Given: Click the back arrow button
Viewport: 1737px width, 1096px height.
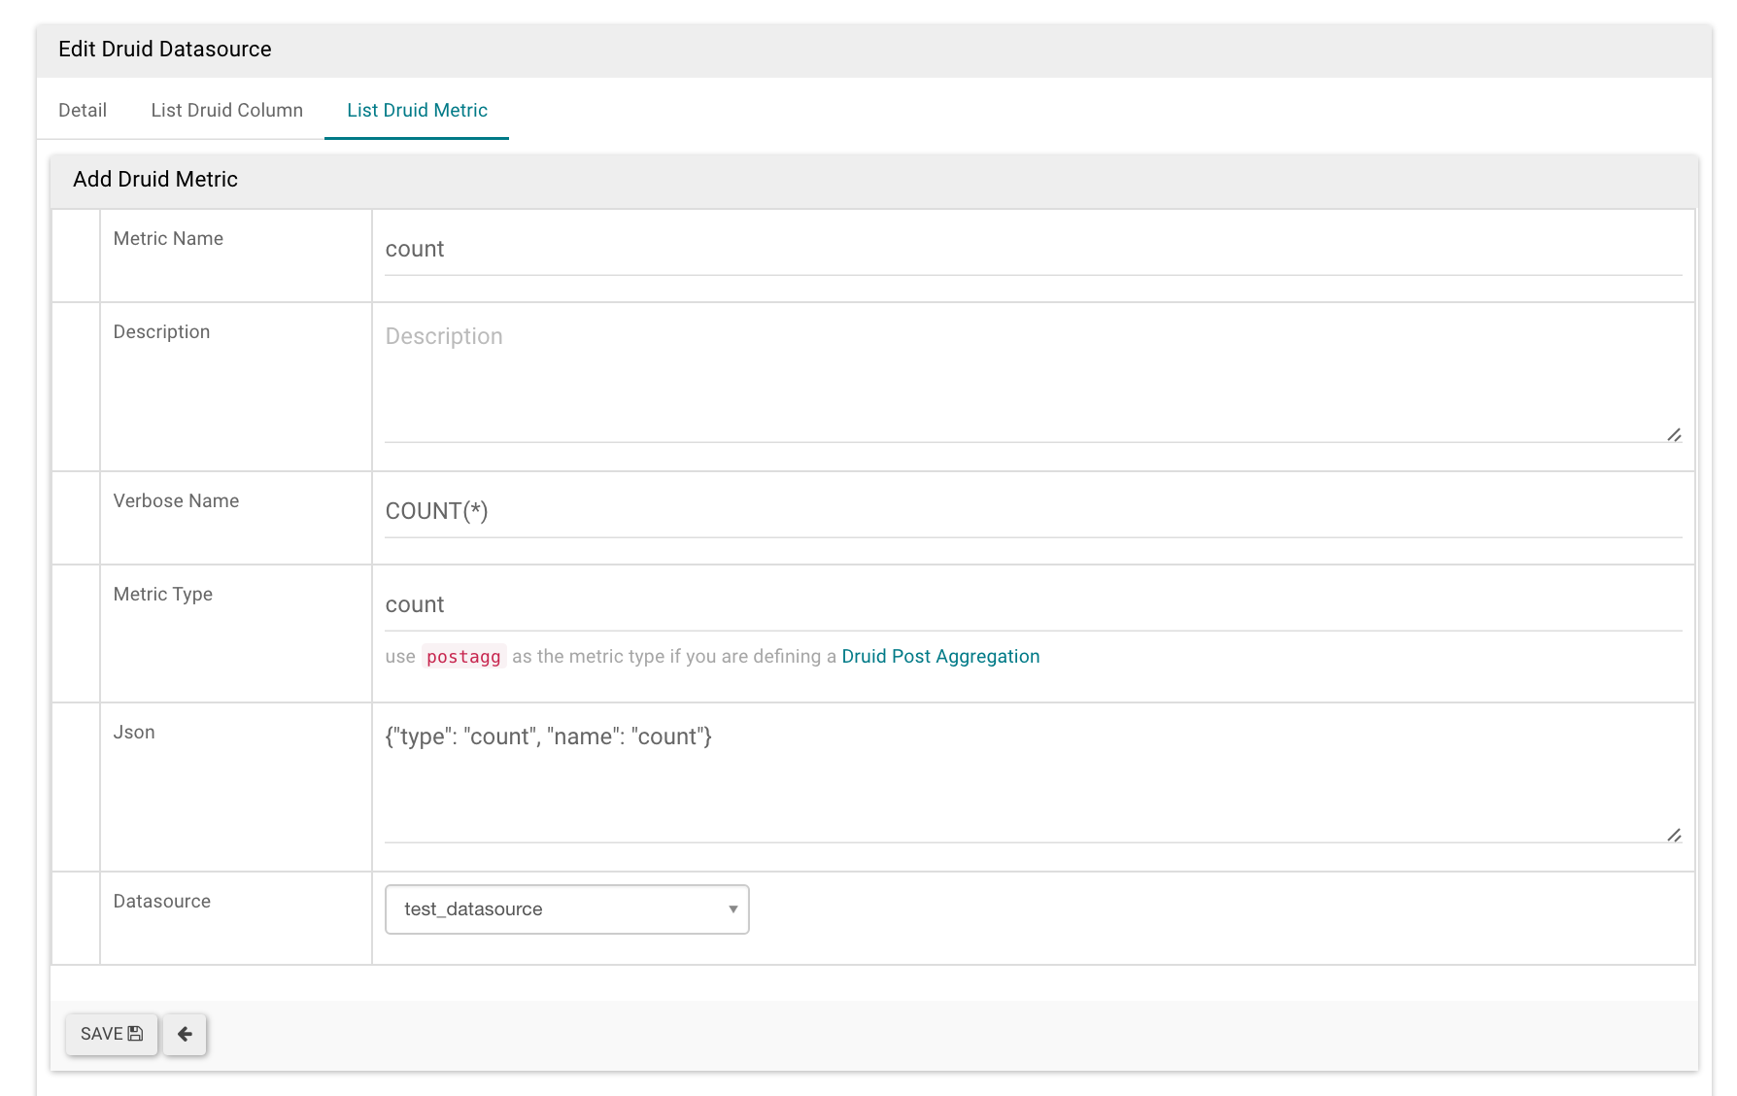Looking at the screenshot, I should 185,1034.
